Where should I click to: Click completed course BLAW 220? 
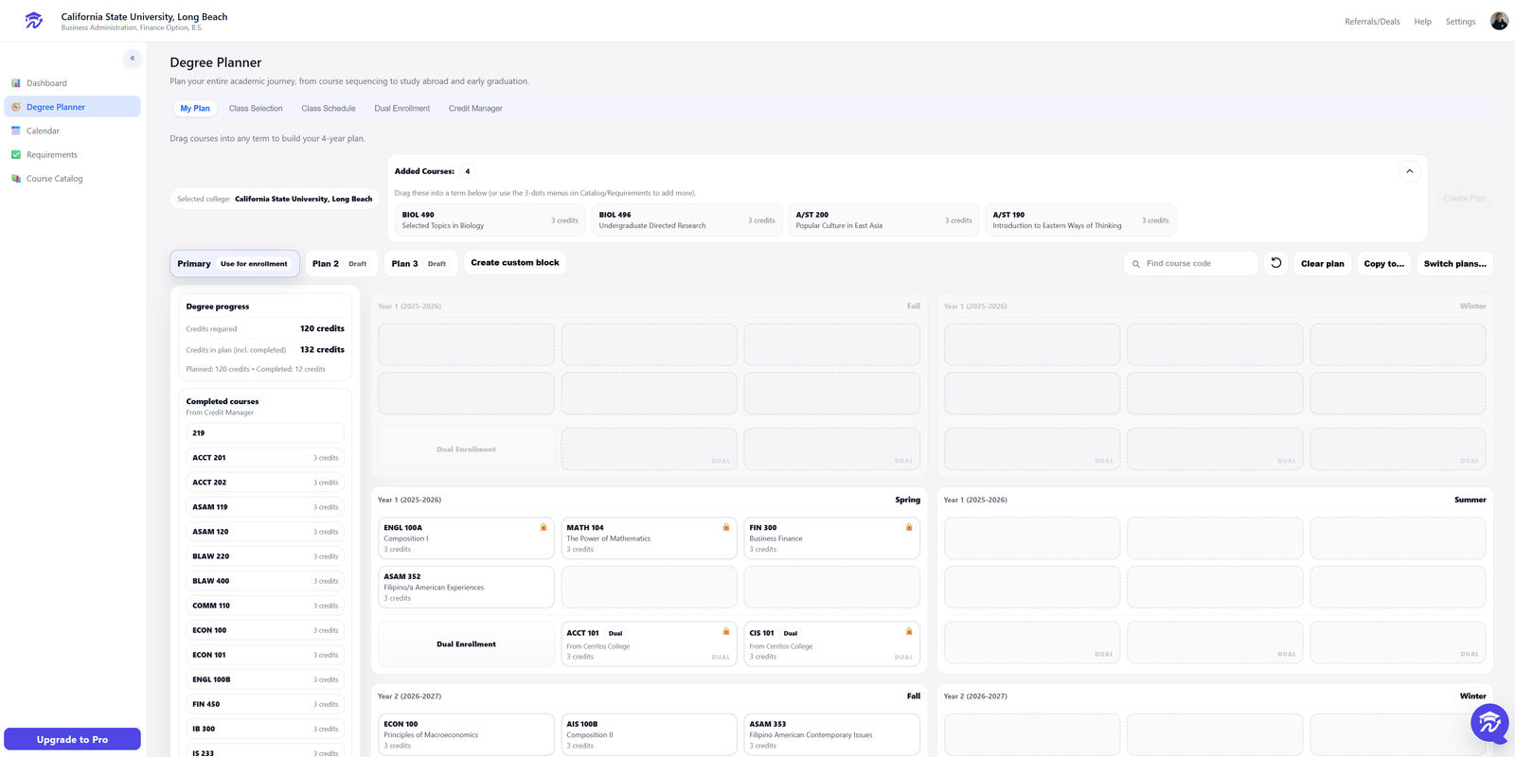click(265, 556)
